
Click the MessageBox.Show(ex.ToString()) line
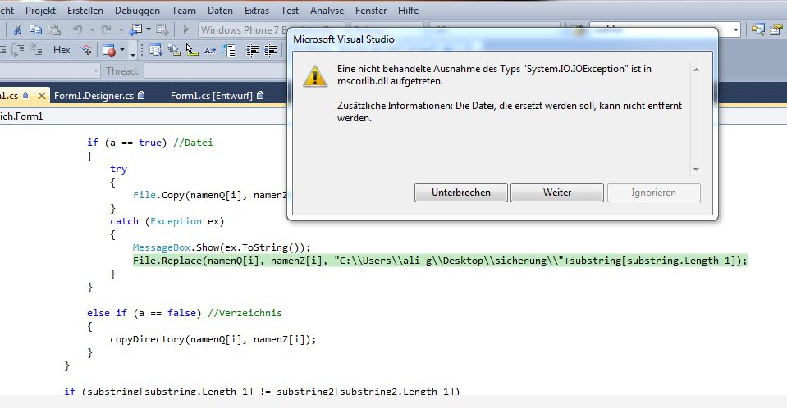click(x=222, y=247)
